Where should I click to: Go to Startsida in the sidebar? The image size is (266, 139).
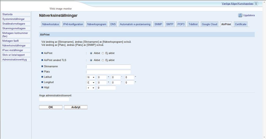16,14
